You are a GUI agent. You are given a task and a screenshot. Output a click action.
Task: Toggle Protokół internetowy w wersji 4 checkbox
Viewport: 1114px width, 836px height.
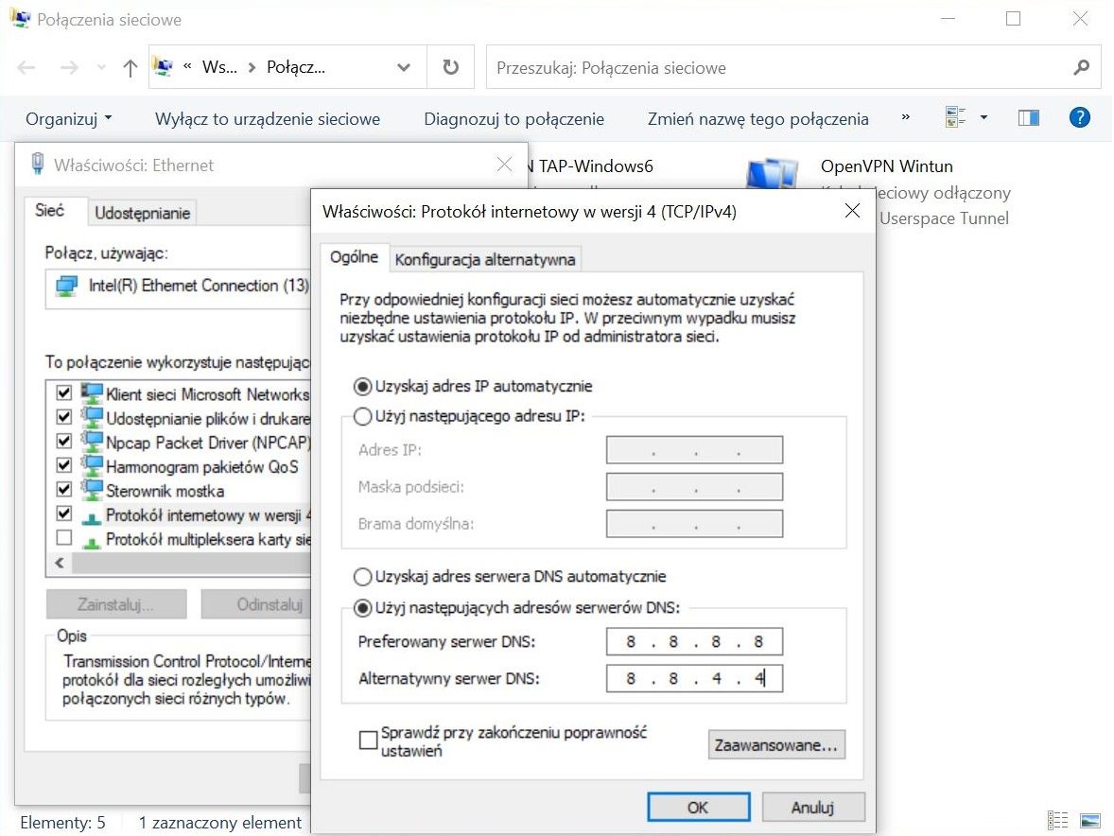pos(64,514)
